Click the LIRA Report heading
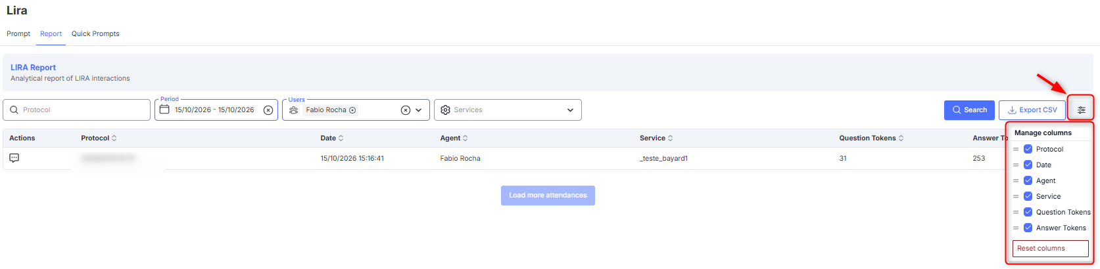 coord(34,68)
